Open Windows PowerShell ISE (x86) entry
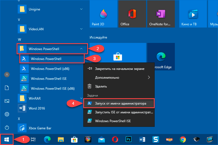Viewport: 218px width, 145px height. click(x=52, y=89)
